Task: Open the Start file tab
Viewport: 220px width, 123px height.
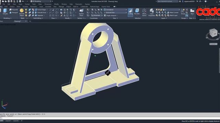Action: [x=1, y=21]
